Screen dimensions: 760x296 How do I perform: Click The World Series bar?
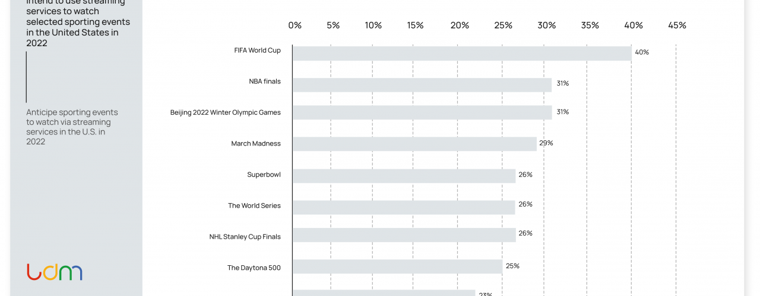(404, 207)
